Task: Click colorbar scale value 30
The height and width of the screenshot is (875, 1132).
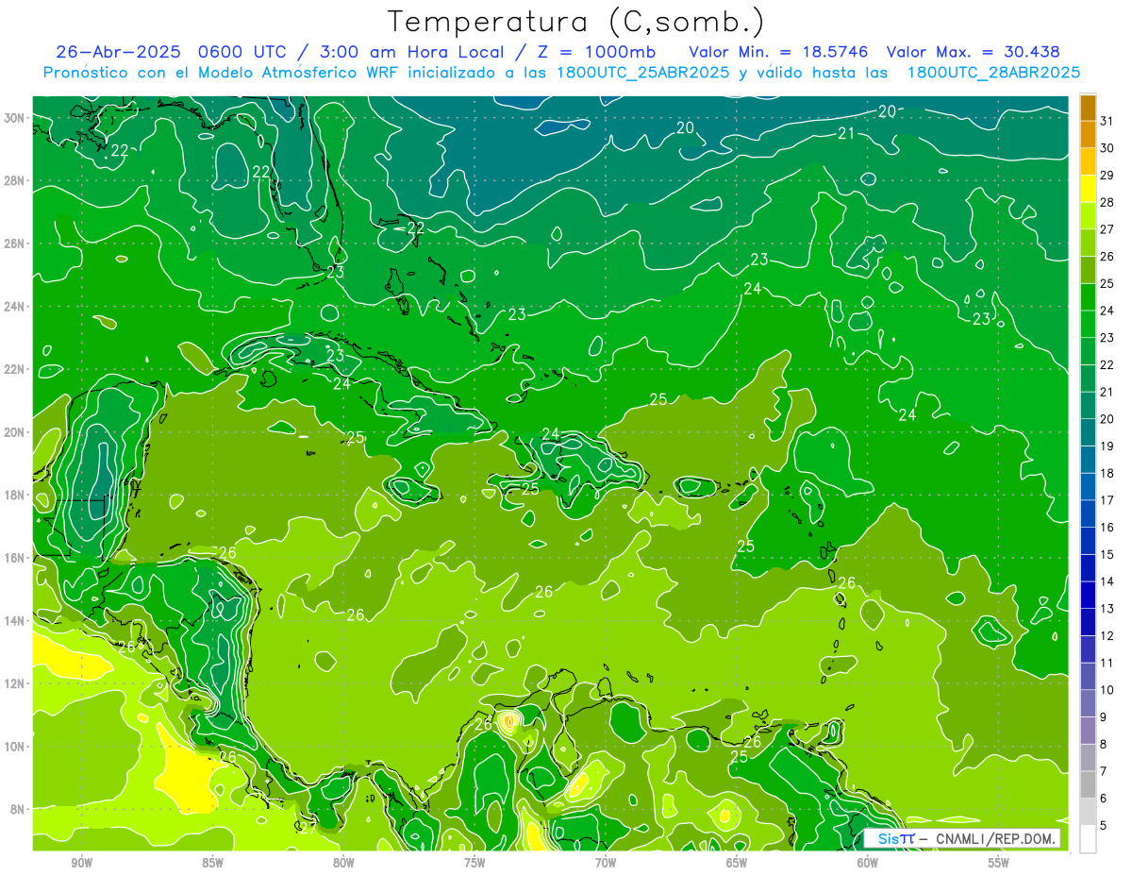Action: [1107, 148]
